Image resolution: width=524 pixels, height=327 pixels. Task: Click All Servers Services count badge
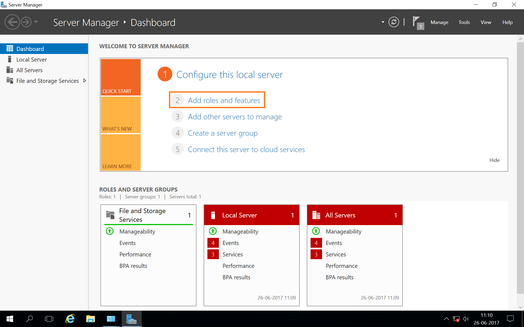[x=316, y=254]
